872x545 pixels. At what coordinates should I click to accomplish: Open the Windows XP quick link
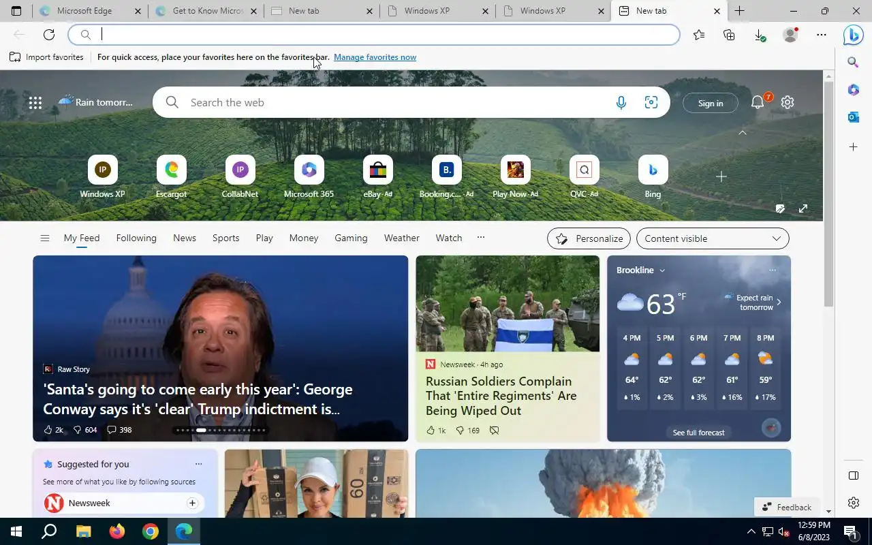click(102, 177)
